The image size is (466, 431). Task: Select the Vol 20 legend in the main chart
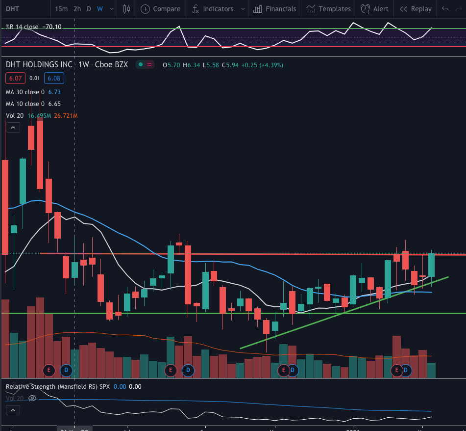(x=15, y=115)
